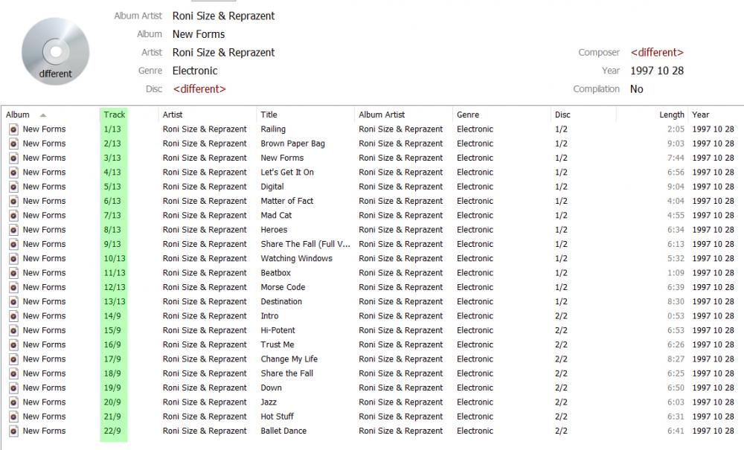Click the file icon on the Ballet Dance row

pyautogui.click(x=13, y=431)
